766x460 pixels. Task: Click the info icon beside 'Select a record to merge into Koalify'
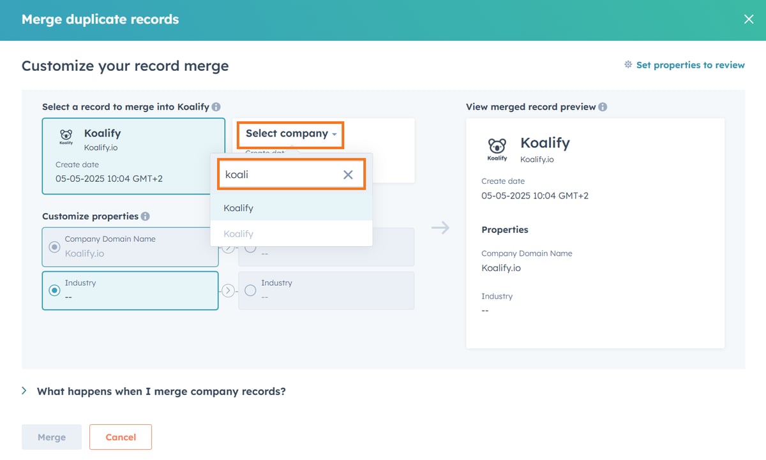point(216,107)
